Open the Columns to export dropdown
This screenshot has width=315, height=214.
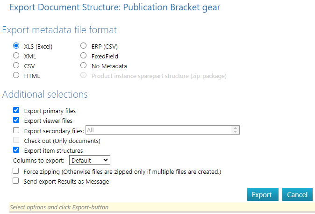click(89, 160)
